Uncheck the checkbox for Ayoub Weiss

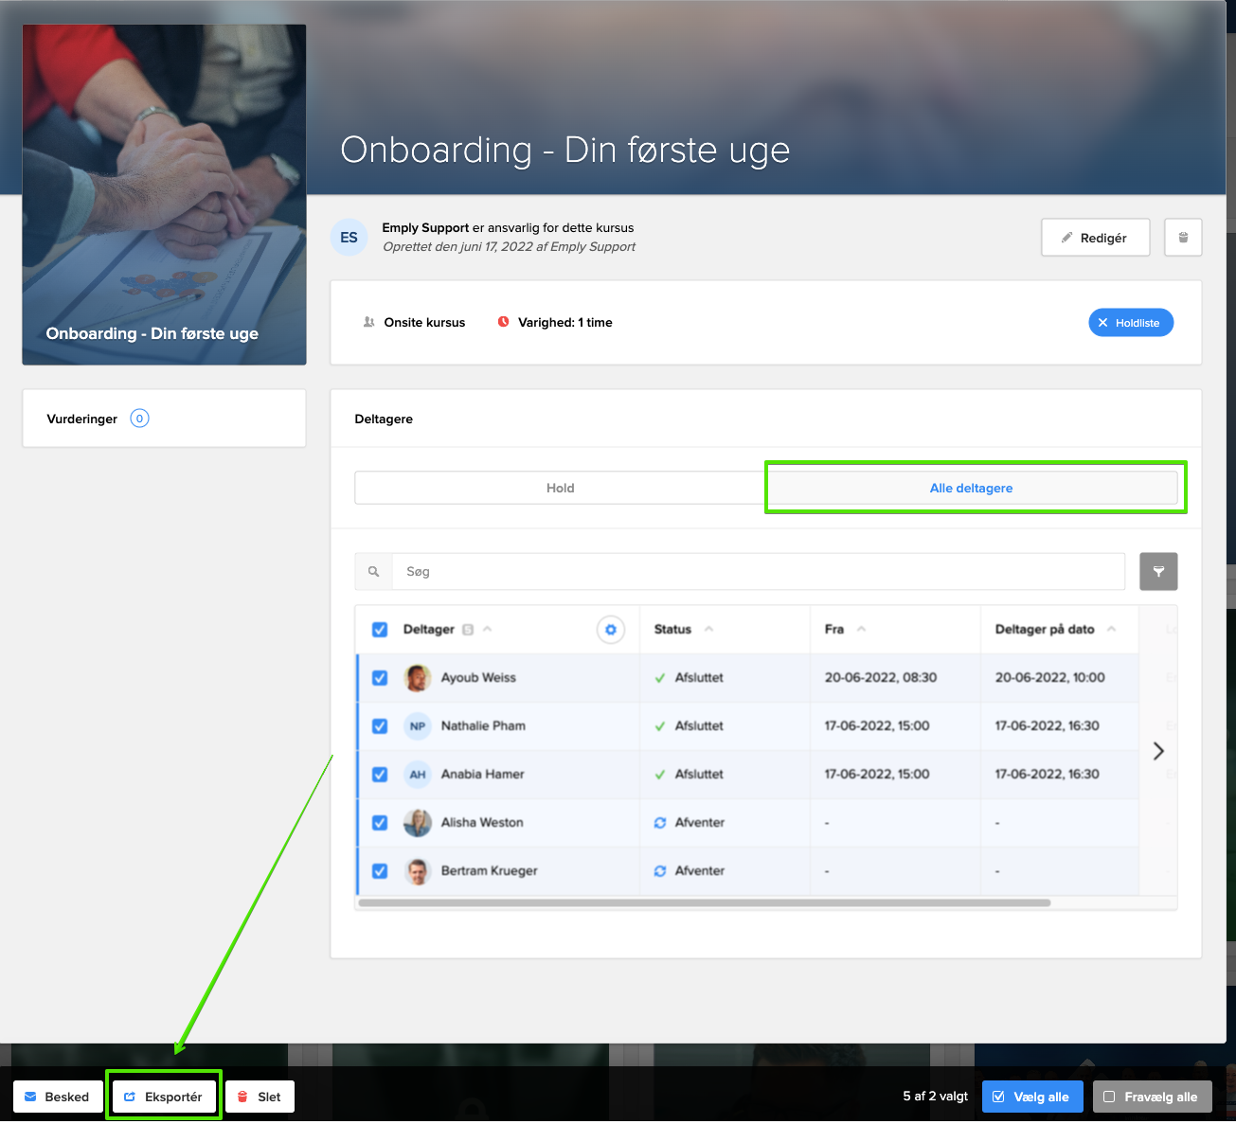point(380,678)
